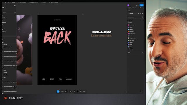The image size is (187, 105).
Task: Click the pink BACK text on canvas
Action: [x=58, y=38]
